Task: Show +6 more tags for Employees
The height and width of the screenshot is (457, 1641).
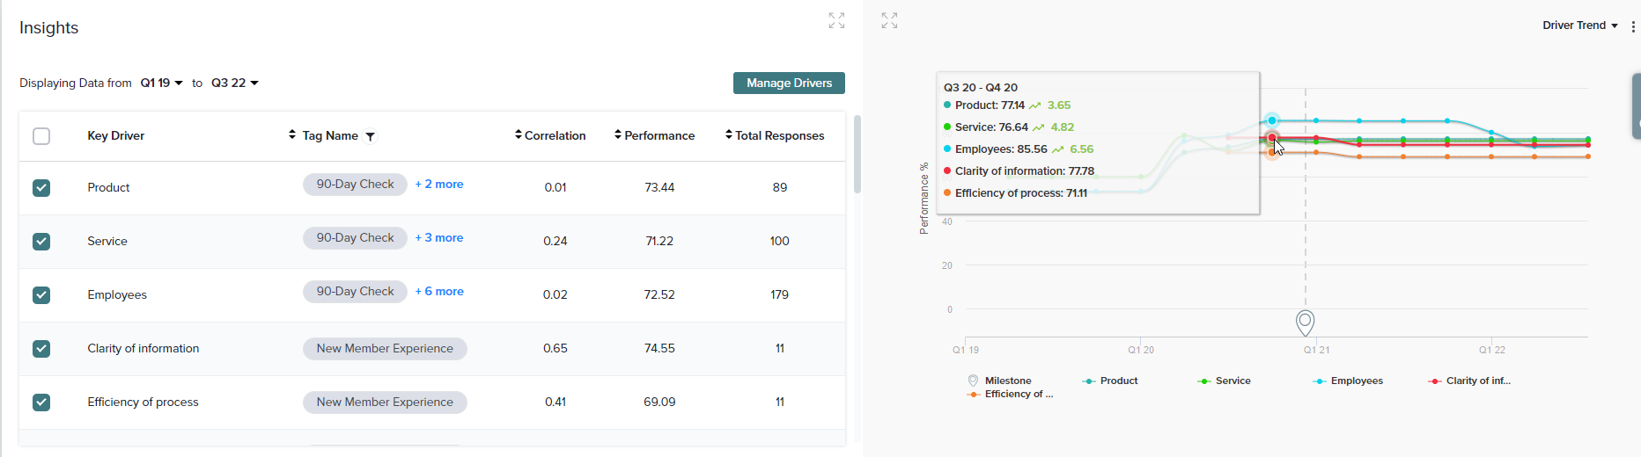Action: click(439, 292)
